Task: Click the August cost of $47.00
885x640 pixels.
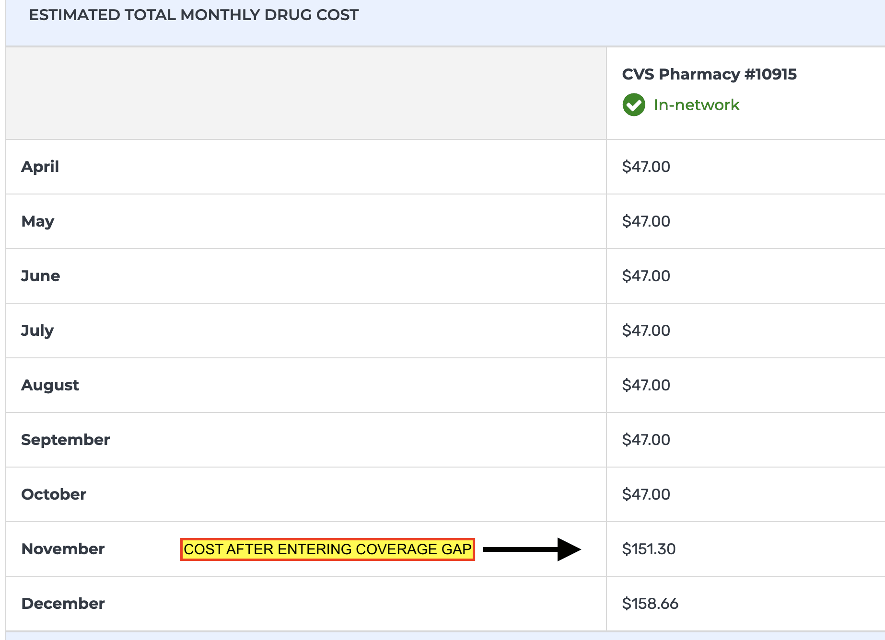Action: tap(646, 385)
